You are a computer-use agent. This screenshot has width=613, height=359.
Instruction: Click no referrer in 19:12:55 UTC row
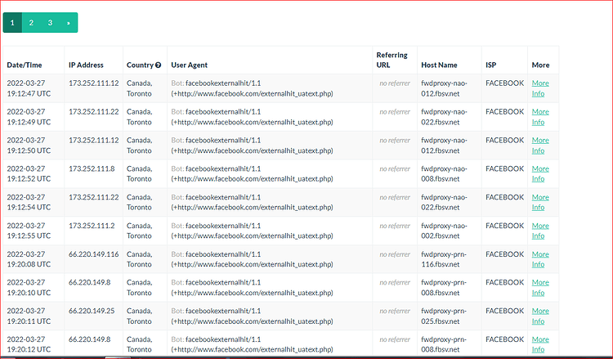tap(395, 226)
